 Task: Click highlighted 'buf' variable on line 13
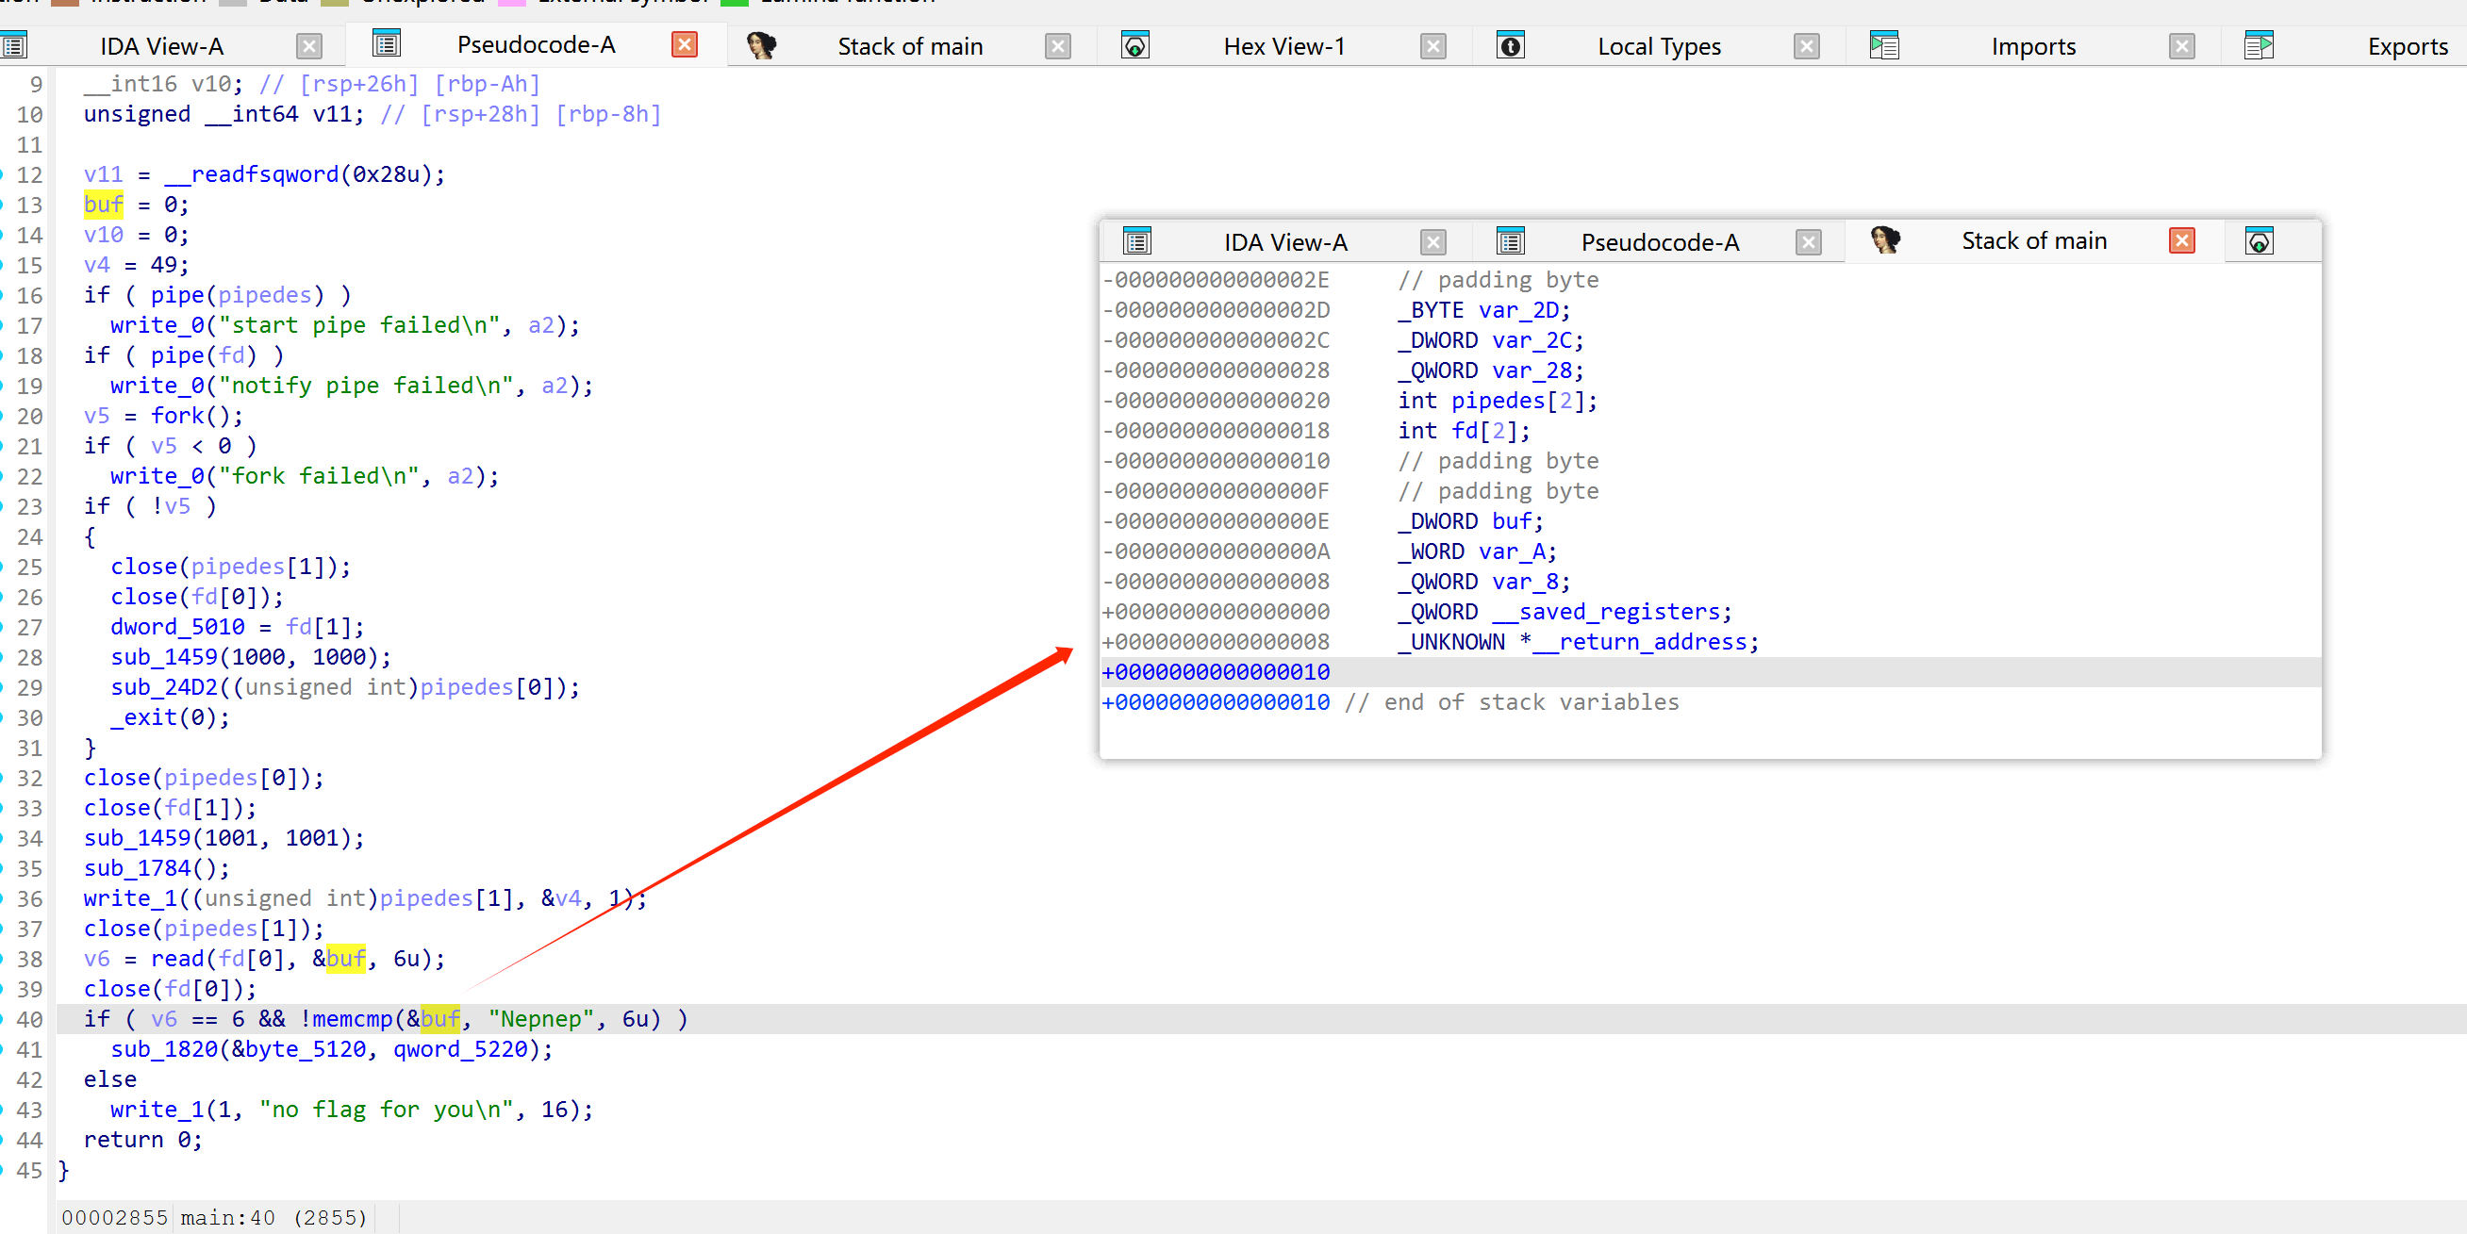[104, 204]
